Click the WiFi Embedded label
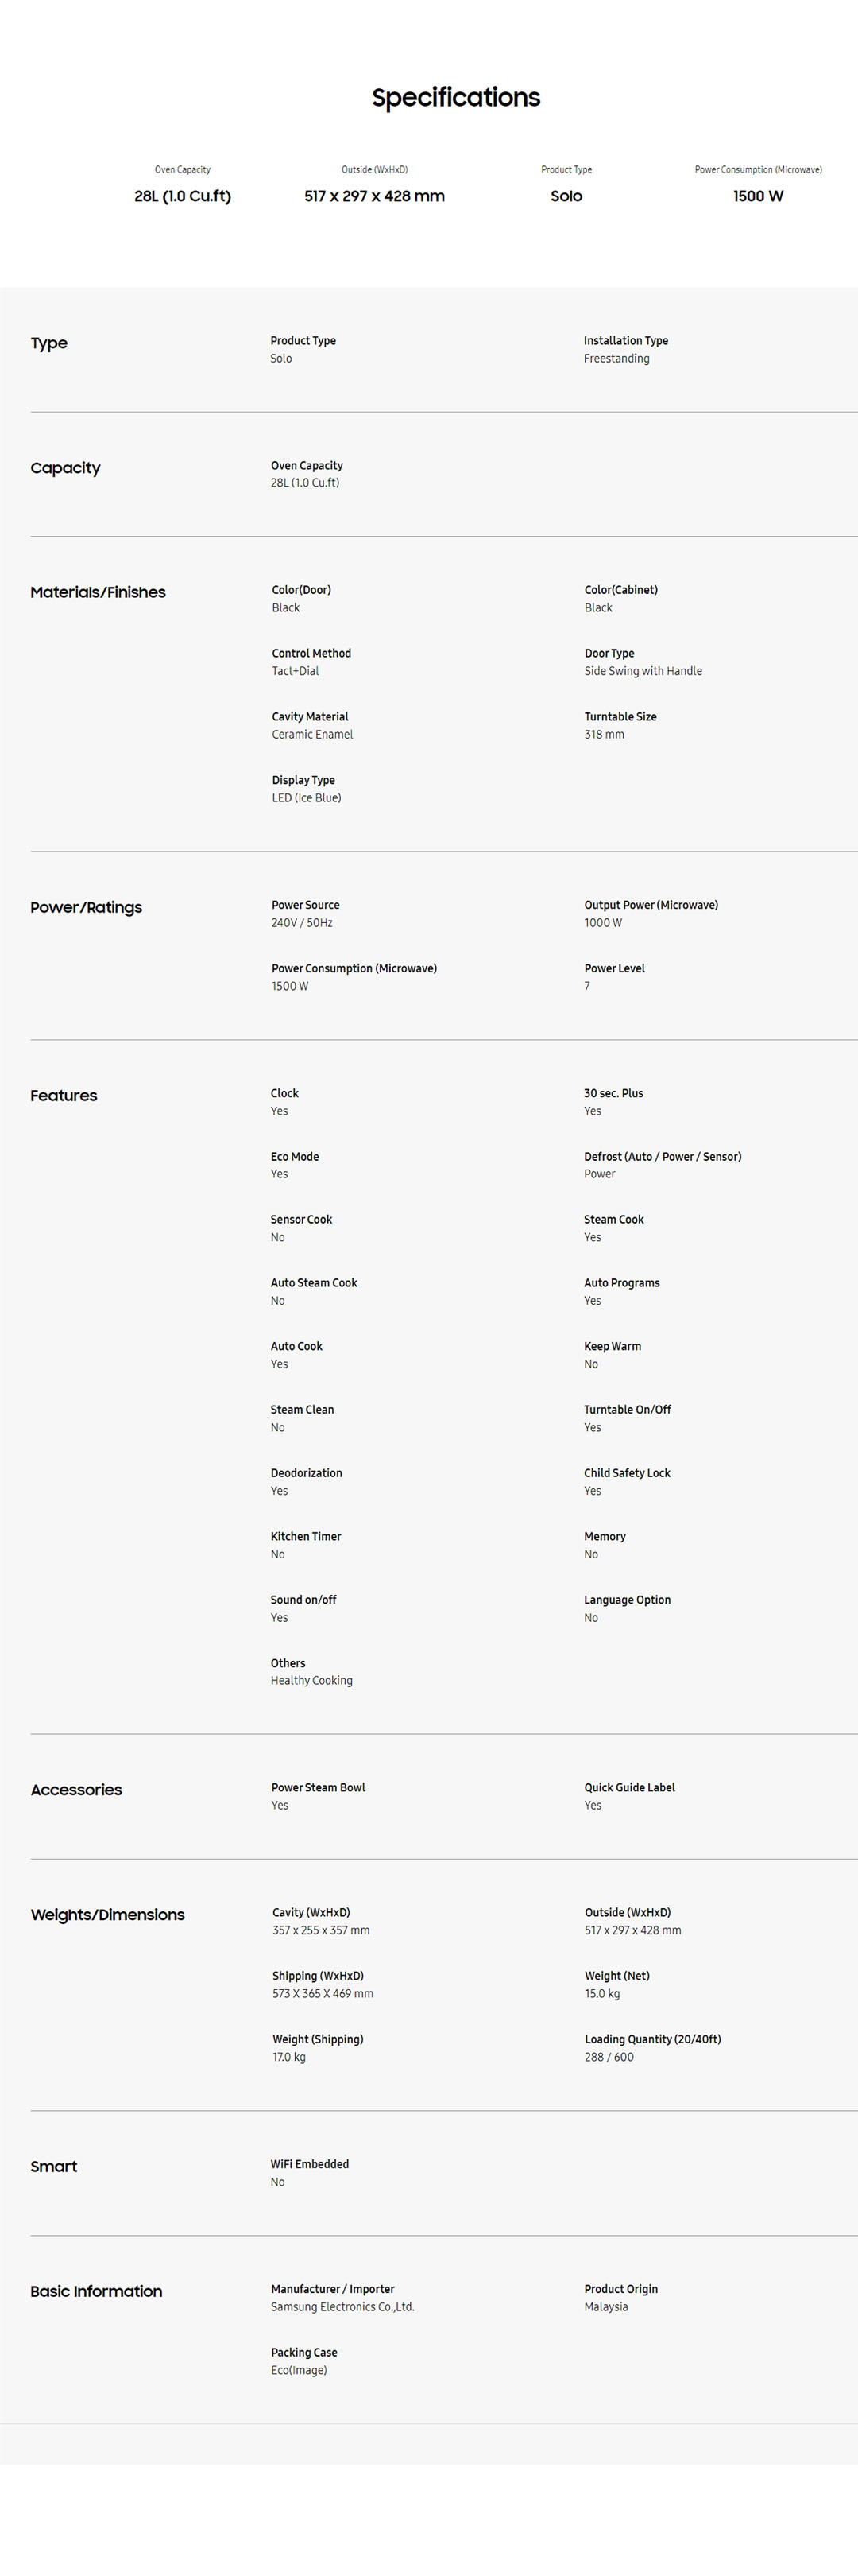Image resolution: width=858 pixels, height=2576 pixels. pyautogui.click(x=310, y=2164)
